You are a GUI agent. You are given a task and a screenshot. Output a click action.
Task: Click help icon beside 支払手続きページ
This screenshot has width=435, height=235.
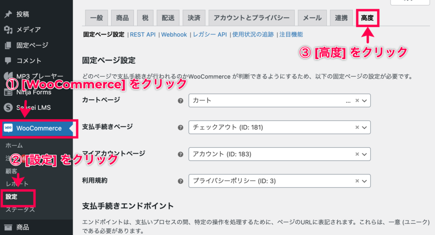point(181,128)
